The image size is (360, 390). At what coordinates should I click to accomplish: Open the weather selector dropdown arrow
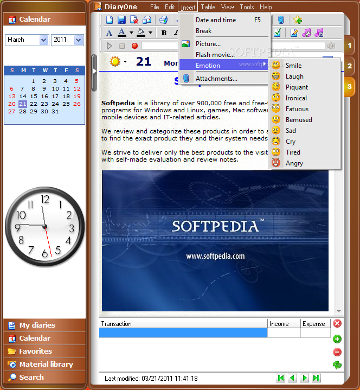click(125, 61)
